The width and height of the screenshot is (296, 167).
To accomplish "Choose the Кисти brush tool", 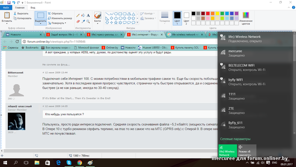I will (x=98, y=16).
